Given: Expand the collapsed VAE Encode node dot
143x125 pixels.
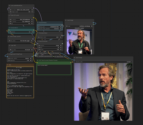Looking at the screenshot, I should [39, 53].
